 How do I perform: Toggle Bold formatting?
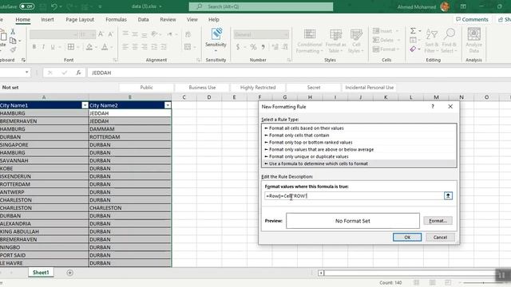point(34,47)
